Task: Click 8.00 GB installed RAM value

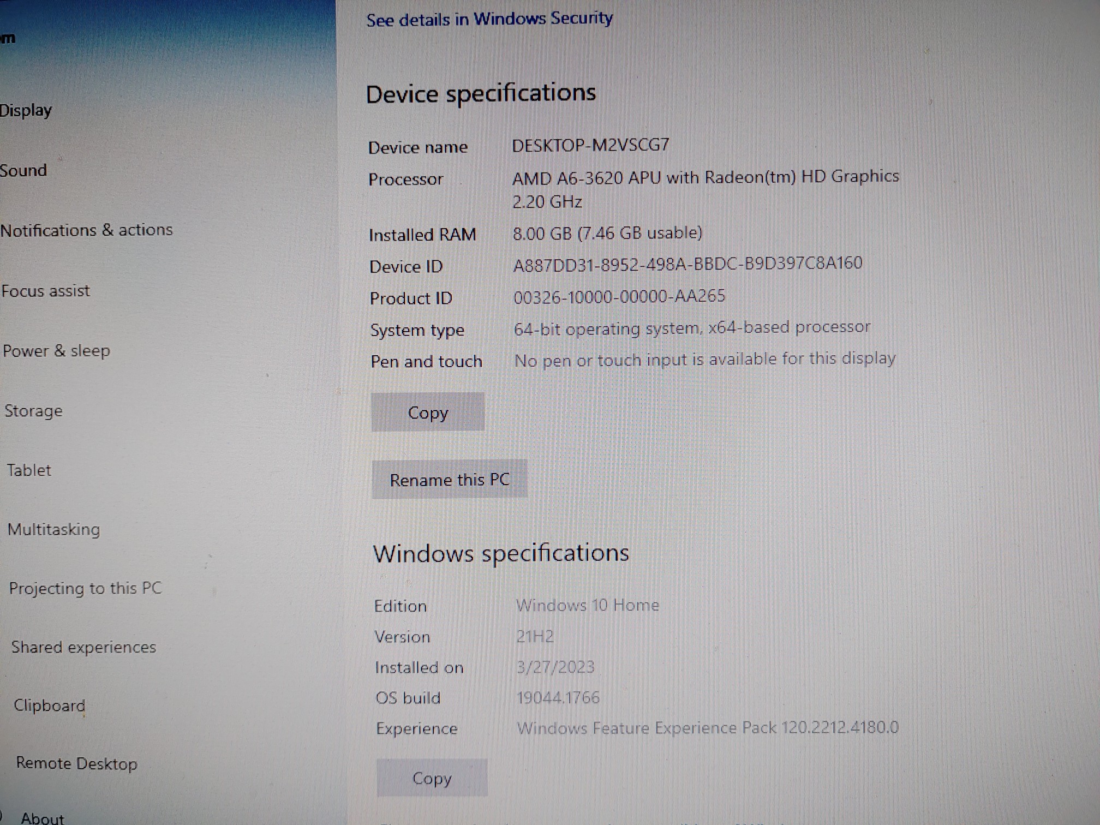Action: click(607, 233)
